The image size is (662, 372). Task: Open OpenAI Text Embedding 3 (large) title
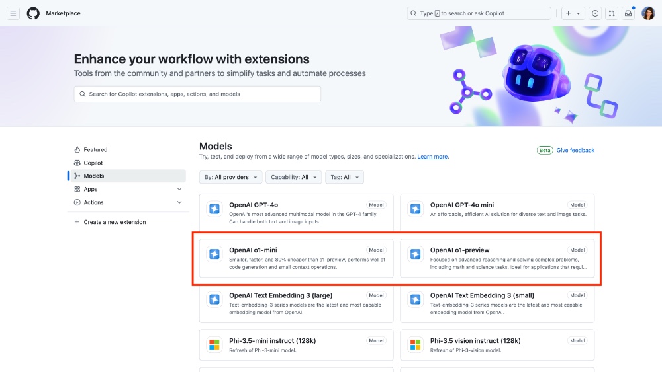point(280,295)
